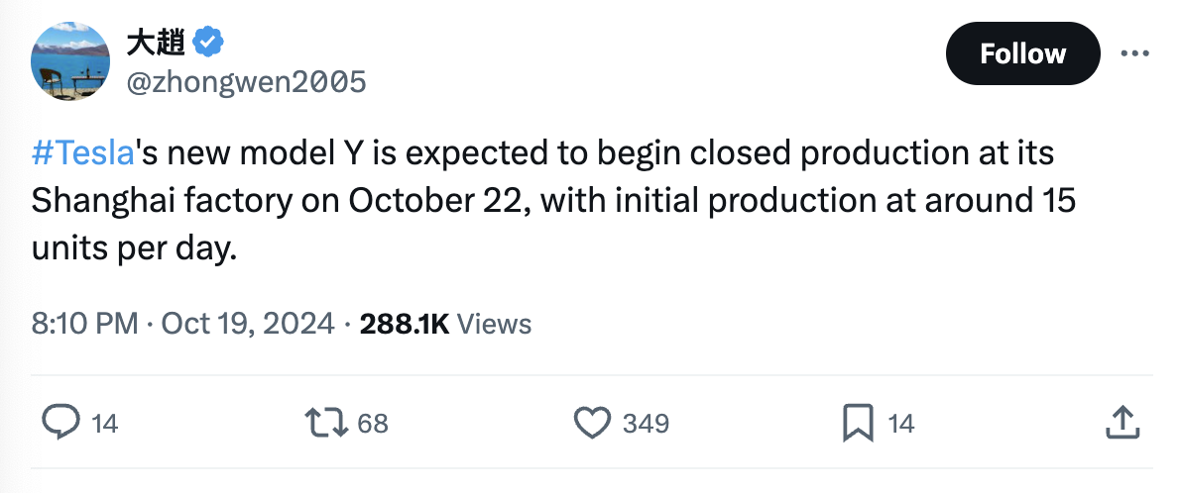Like the tweet with the heart icon
This screenshot has width=1182, height=493.
click(x=592, y=424)
